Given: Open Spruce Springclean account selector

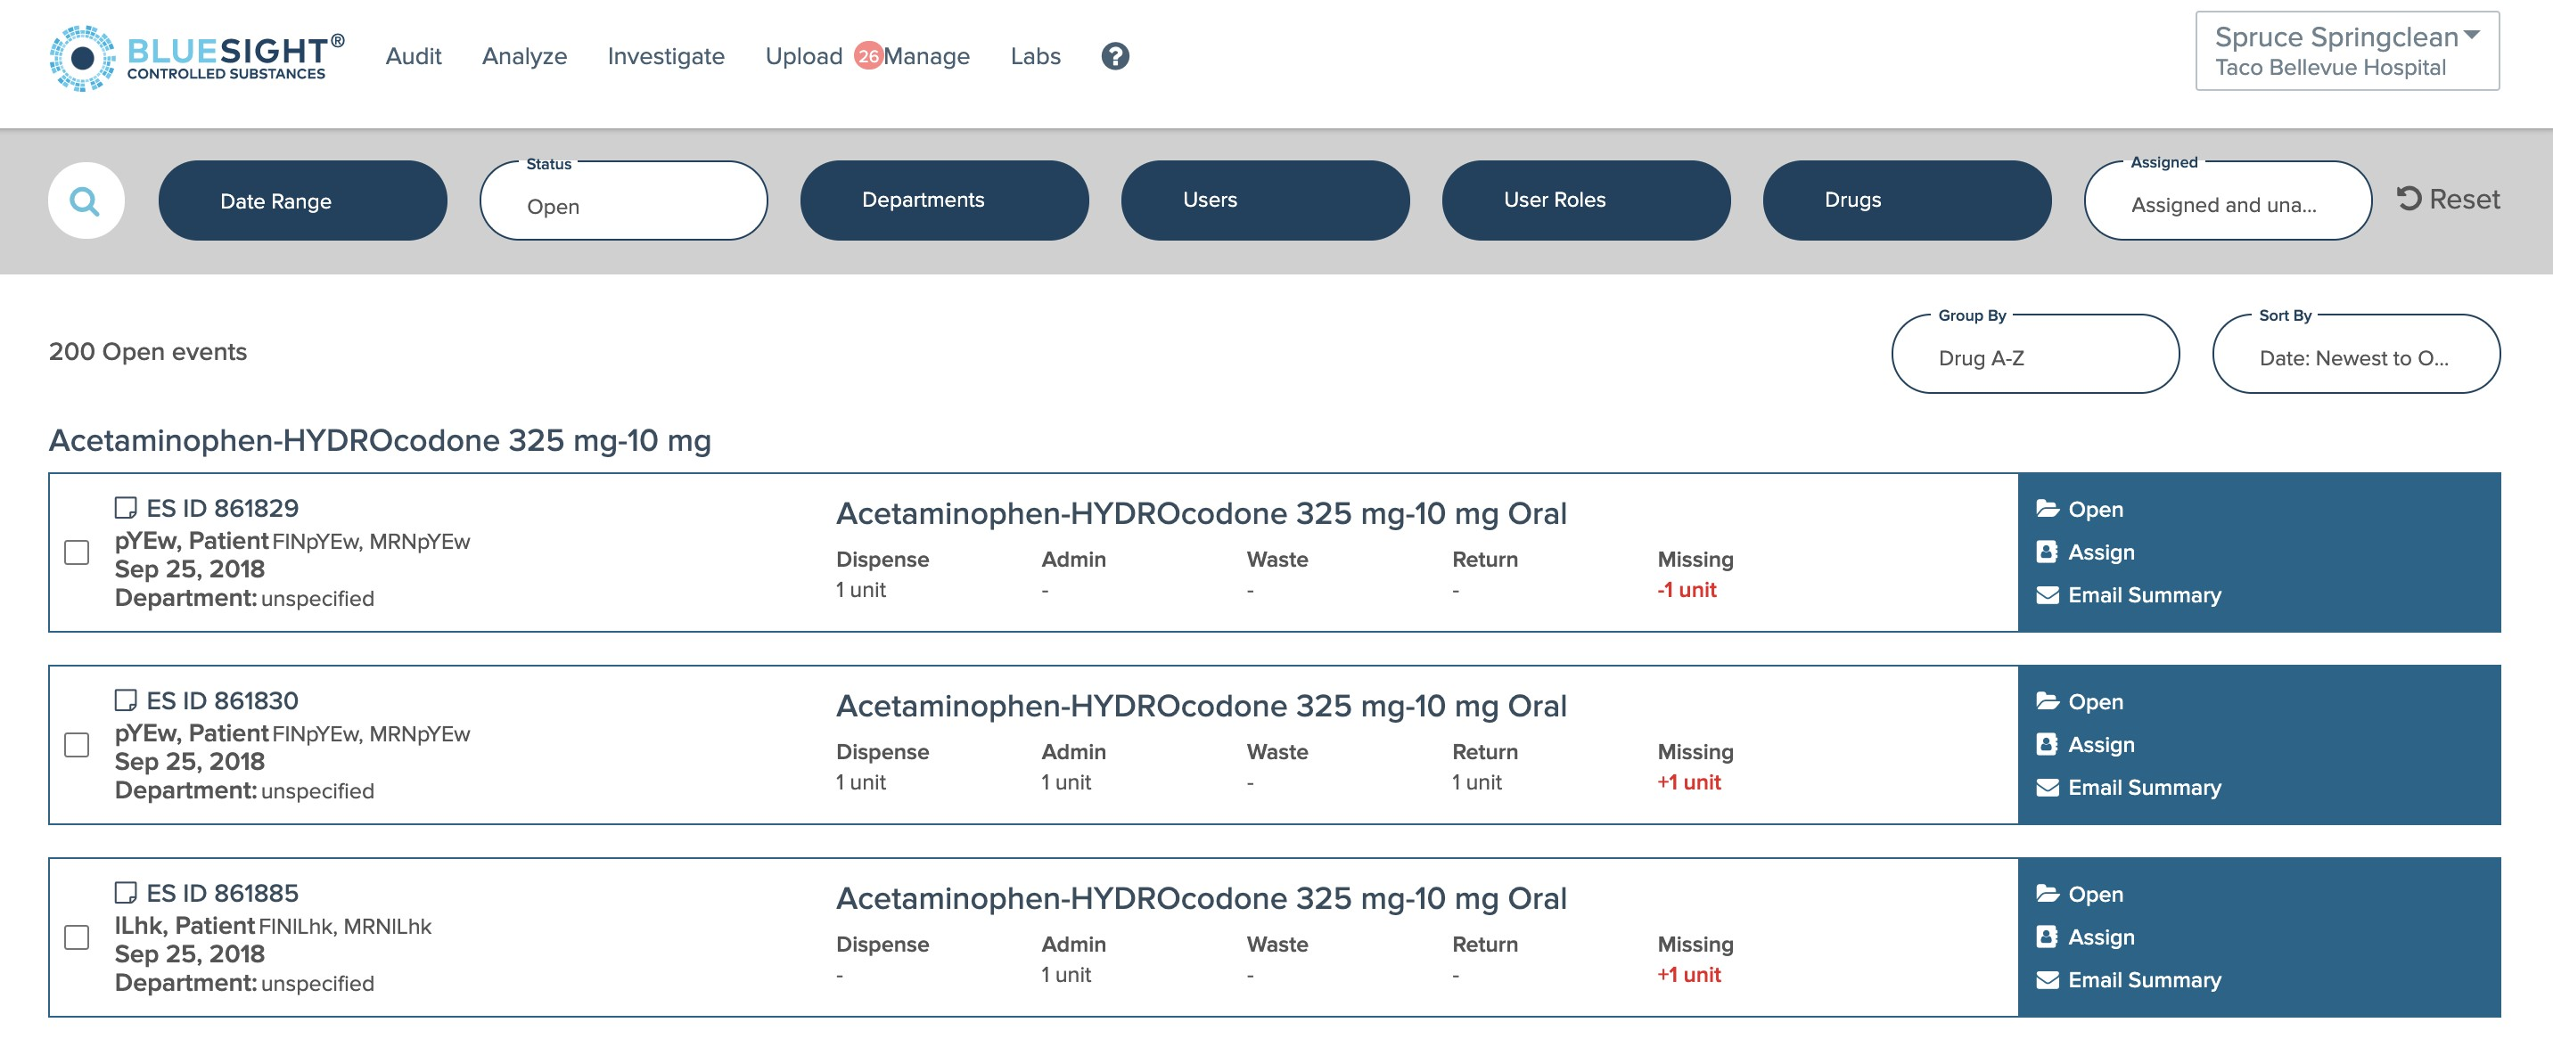Looking at the screenshot, I should coord(2346,52).
